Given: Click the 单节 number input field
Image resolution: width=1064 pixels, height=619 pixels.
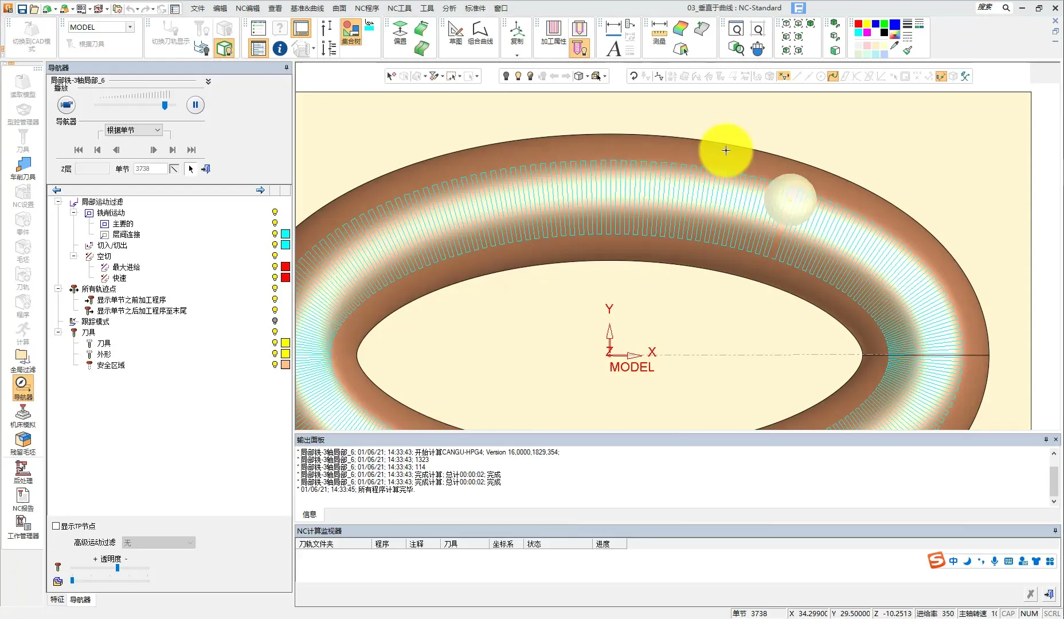Looking at the screenshot, I should pos(150,169).
